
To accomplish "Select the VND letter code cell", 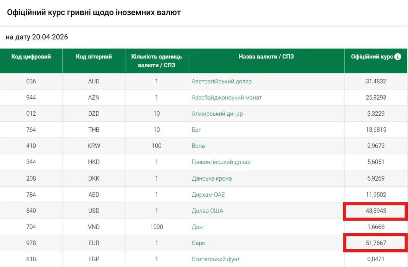I will (94, 227).
